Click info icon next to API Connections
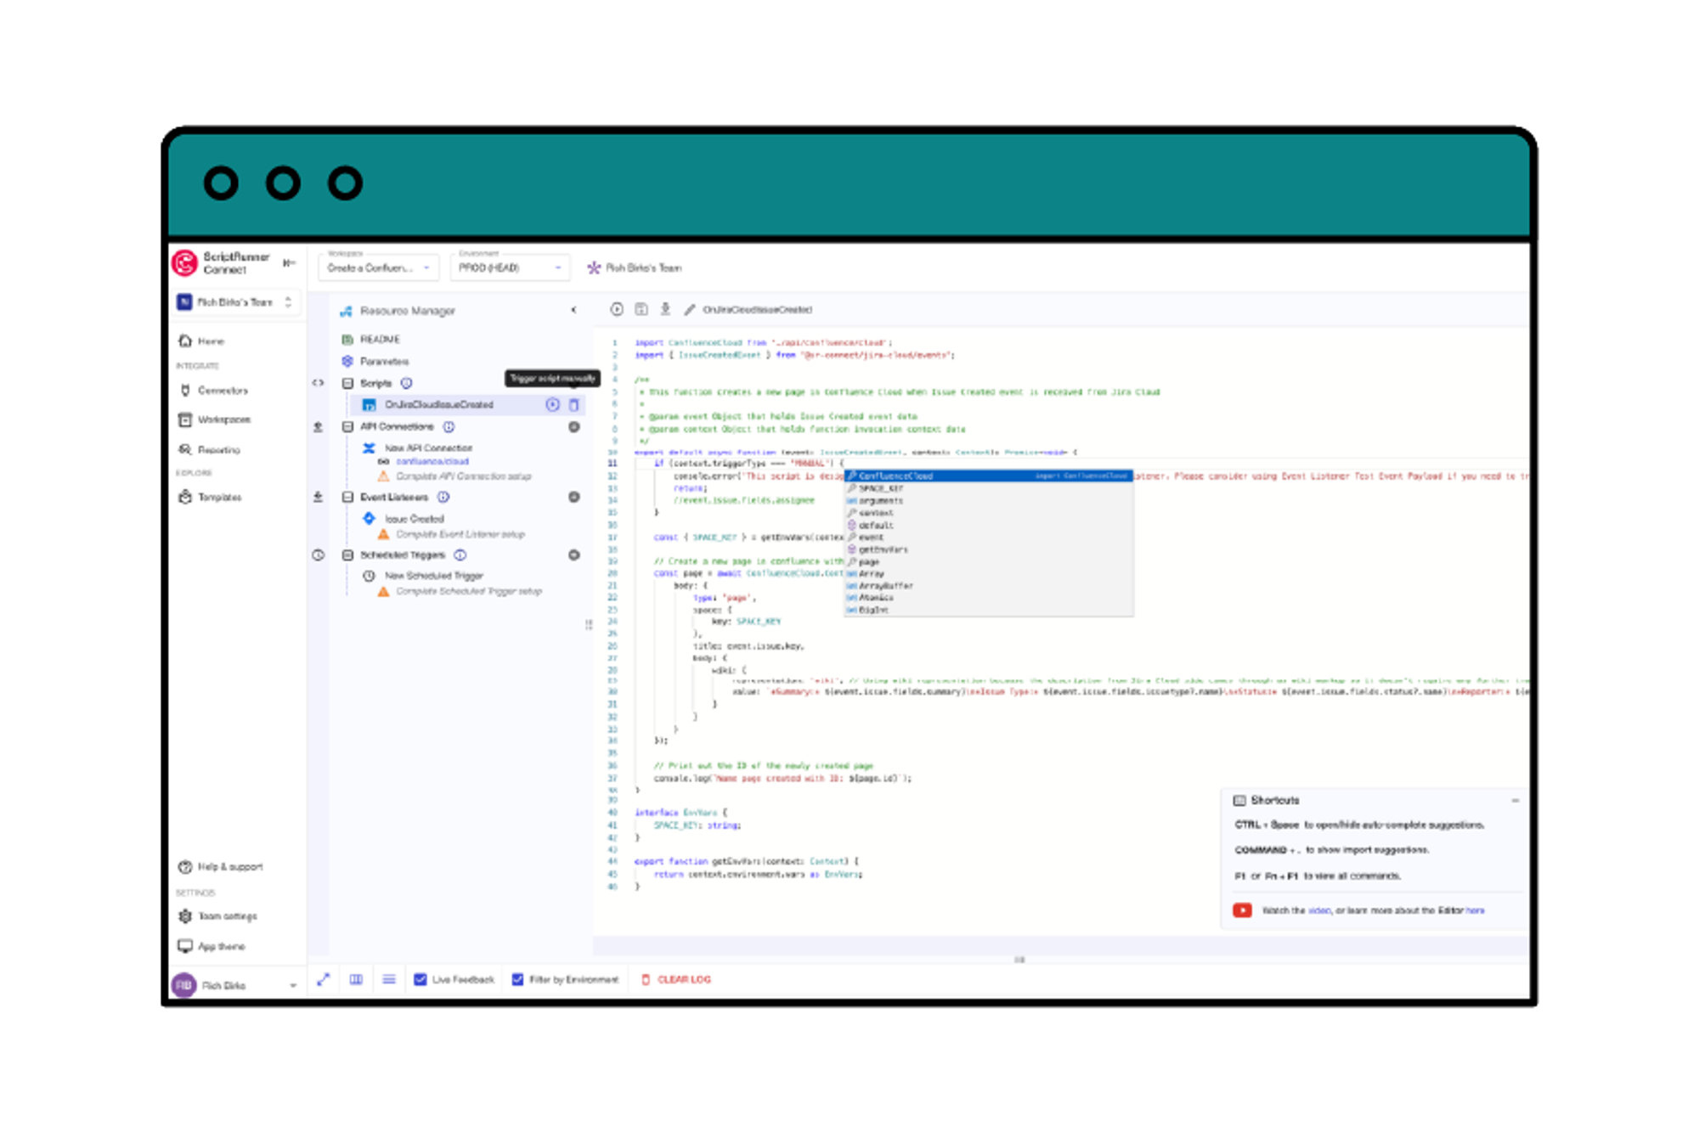Image resolution: width=1699 pixels, height=1132 pixels. (449, 427)
